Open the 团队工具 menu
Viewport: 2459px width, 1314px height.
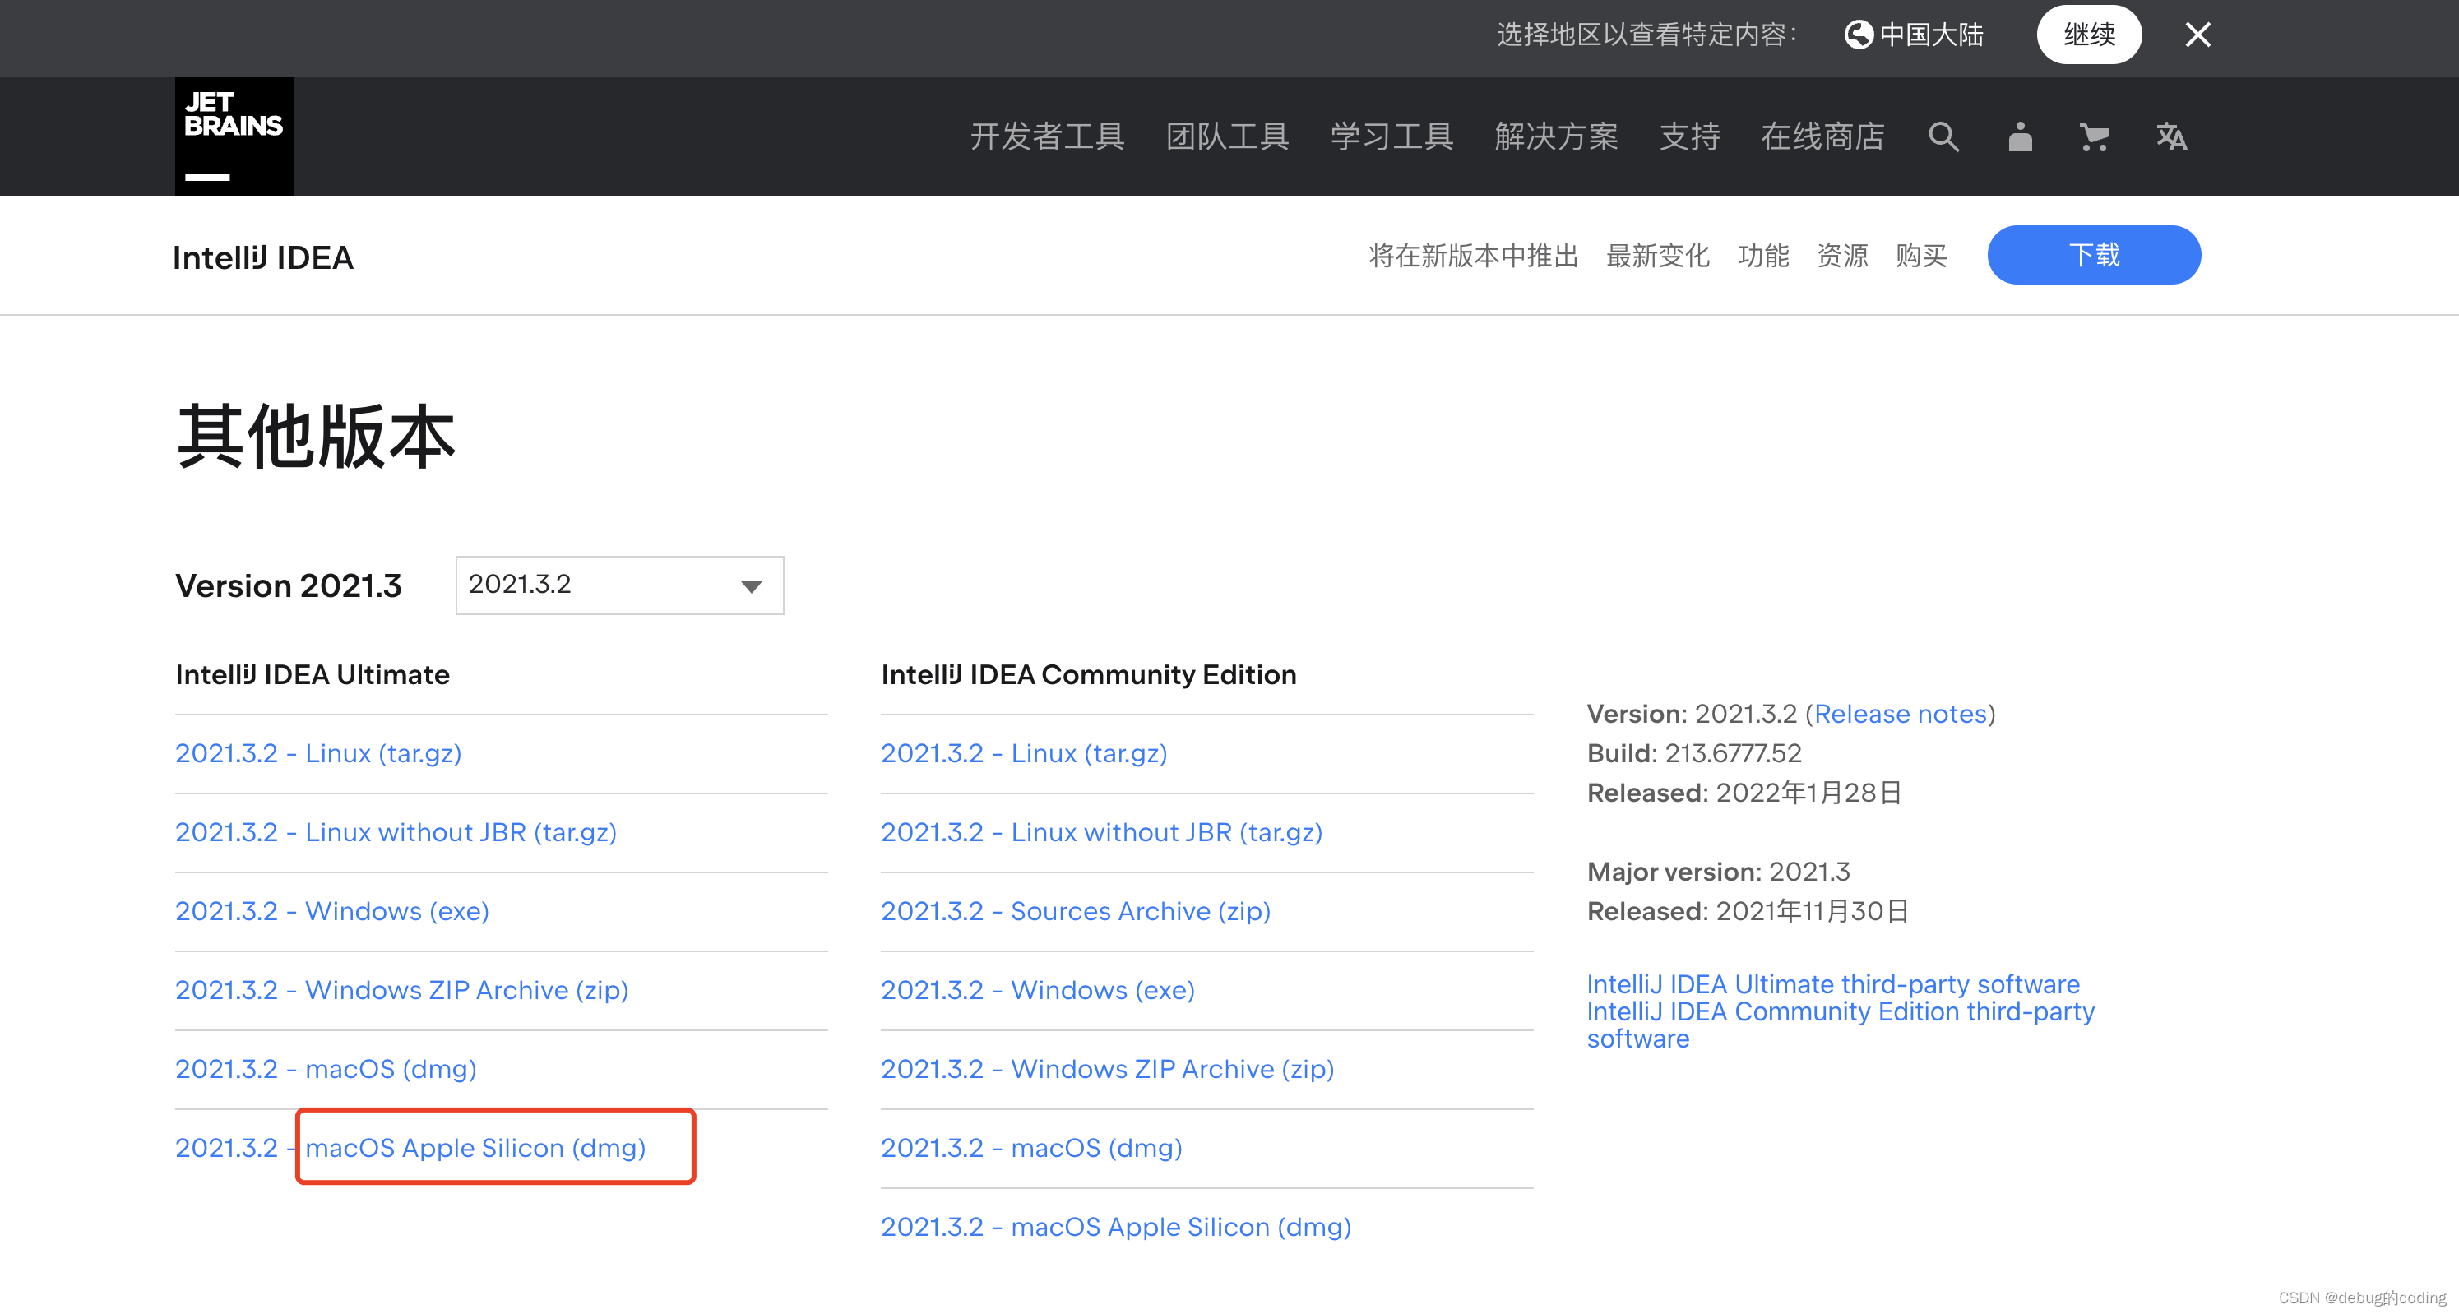[x=1227, y=136]
